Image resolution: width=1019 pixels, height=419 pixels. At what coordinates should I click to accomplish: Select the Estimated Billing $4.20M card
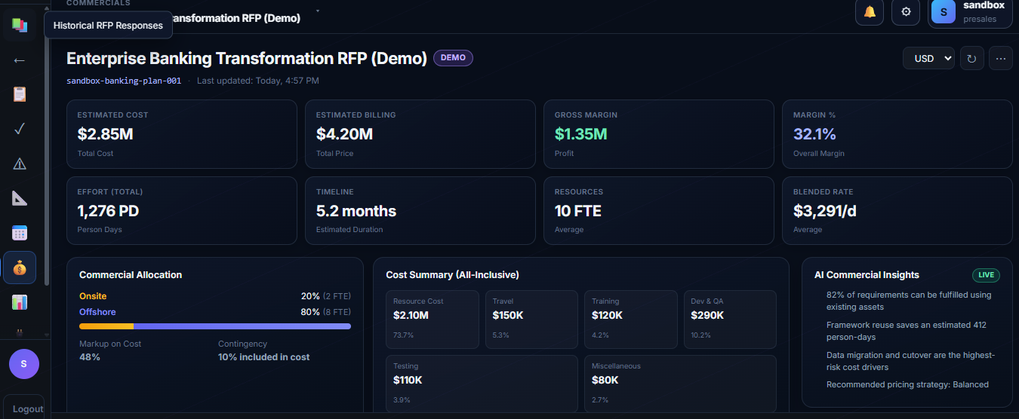click(420, 134)
